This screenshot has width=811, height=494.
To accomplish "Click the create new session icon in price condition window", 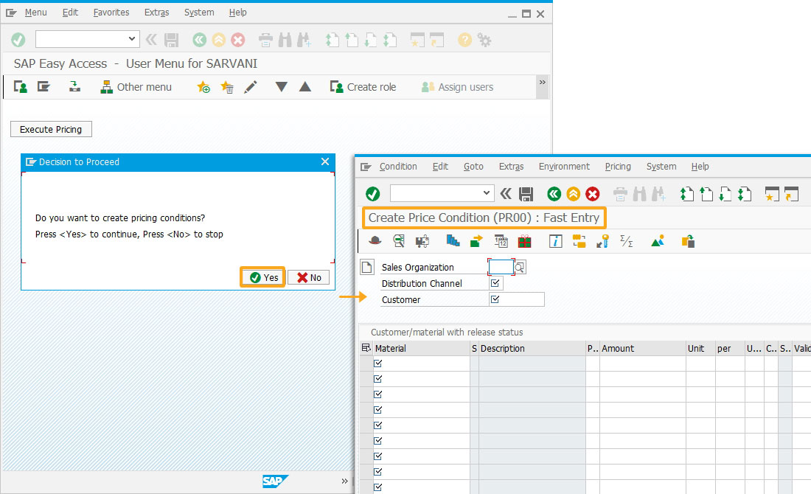I will (772, 194).
